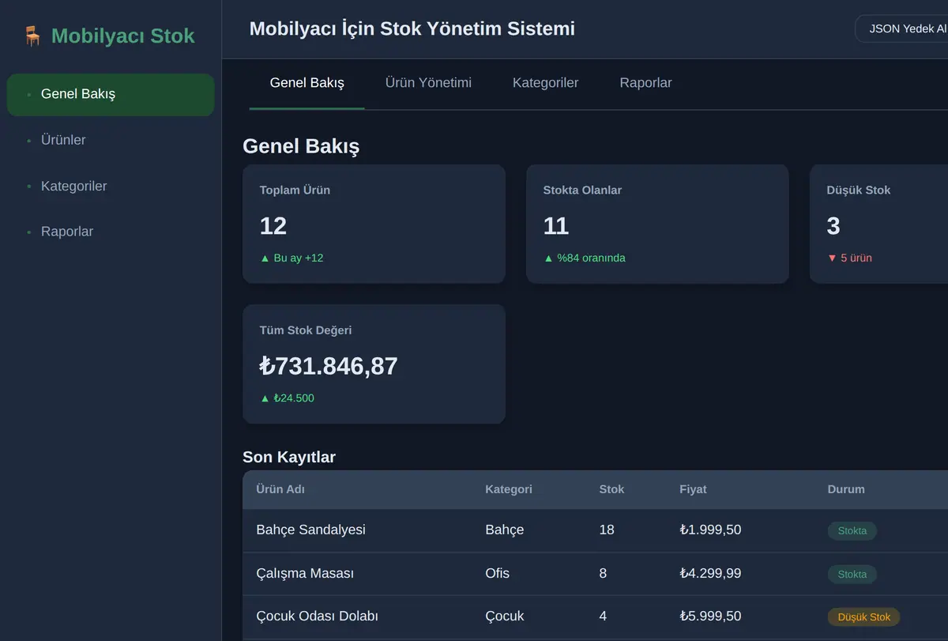Click the Mobilyacı İçin Stok Yönetim Sistemi heading
The height and width of the screenshot is (641, 948).
point(412,29)
